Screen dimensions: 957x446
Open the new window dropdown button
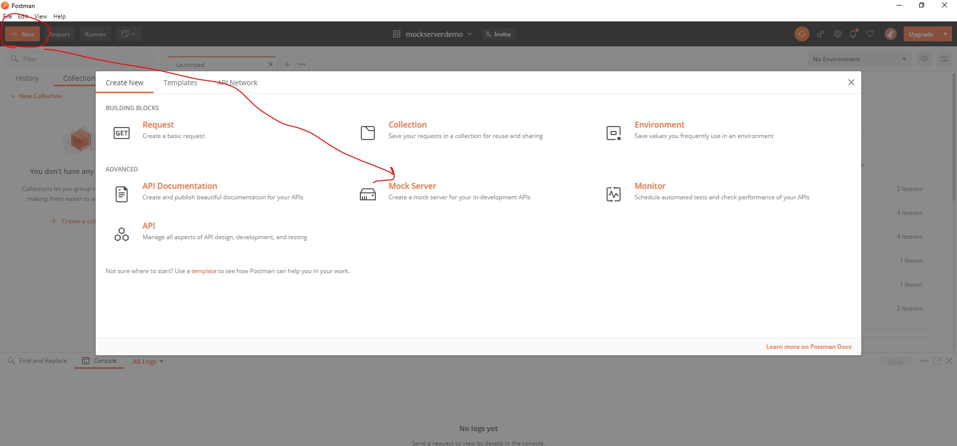coord(129,34)
